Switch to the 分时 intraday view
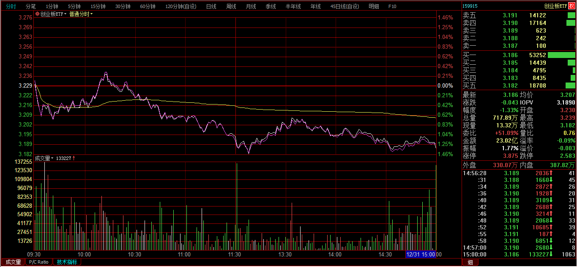Screen dimensions: 577x267 (11, 6)
